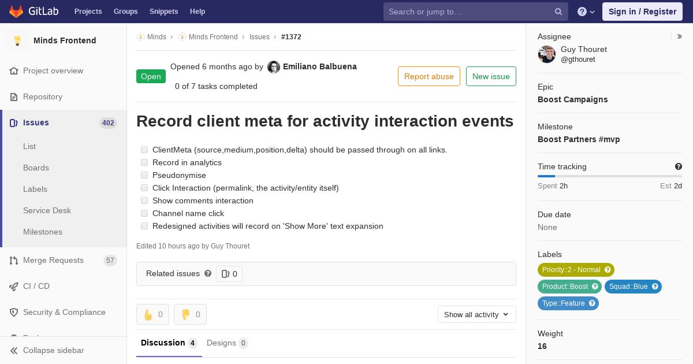Tick the 'Channel name click' checkbox
Image resolution: width=693 pixels, height=364 pixels.
tap(144, 213)
